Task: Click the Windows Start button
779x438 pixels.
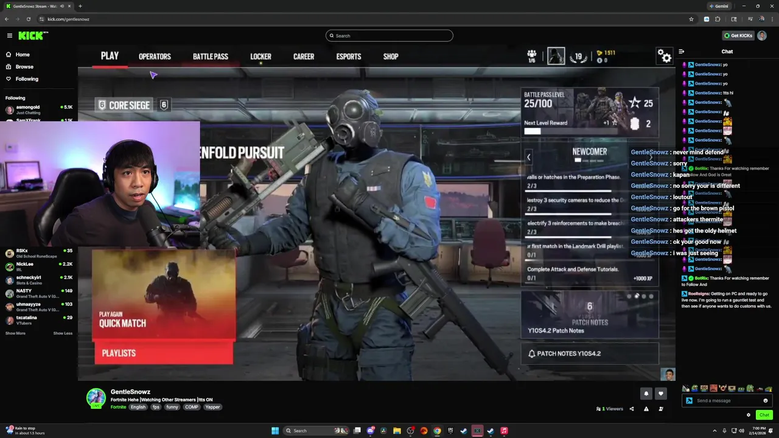Action: (275, 431)
